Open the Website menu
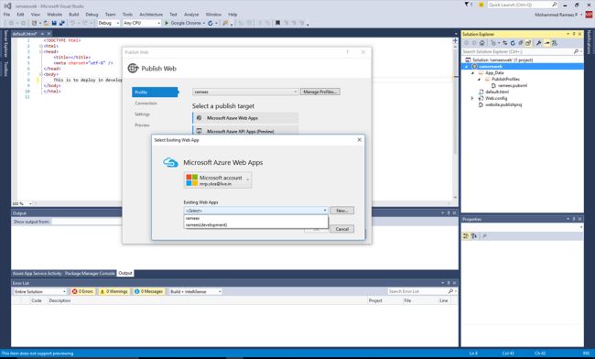The width and height of the screenshot is (595, 359). 54,15
